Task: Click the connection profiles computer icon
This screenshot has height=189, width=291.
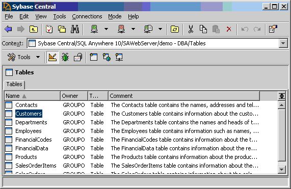Action: (x=148, y=29)
